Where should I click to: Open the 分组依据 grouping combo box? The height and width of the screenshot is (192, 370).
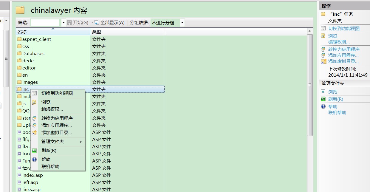tap(168, 23)
